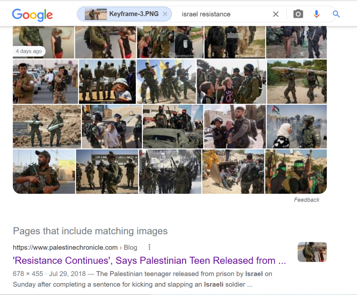The height and width of the screenshot is (295, 357).
Task: Open the image of a soldier in a cap holding a rifle
Action: point(44,172)
